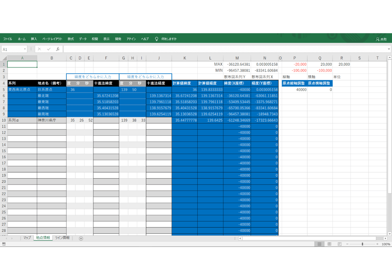Select cell with 東西南北原点

[22, 90]
